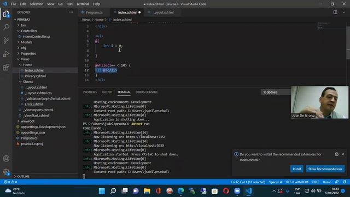
Task: Click the notifications bell in status bar
Action: click(x=345, y=182)
